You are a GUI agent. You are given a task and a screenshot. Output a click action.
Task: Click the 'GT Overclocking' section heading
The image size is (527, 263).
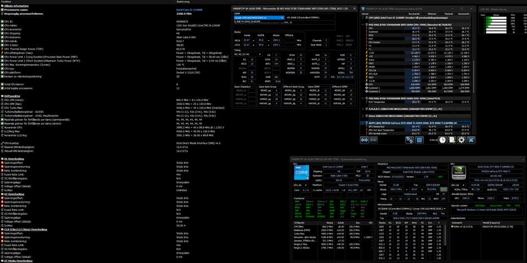(14, 194)
